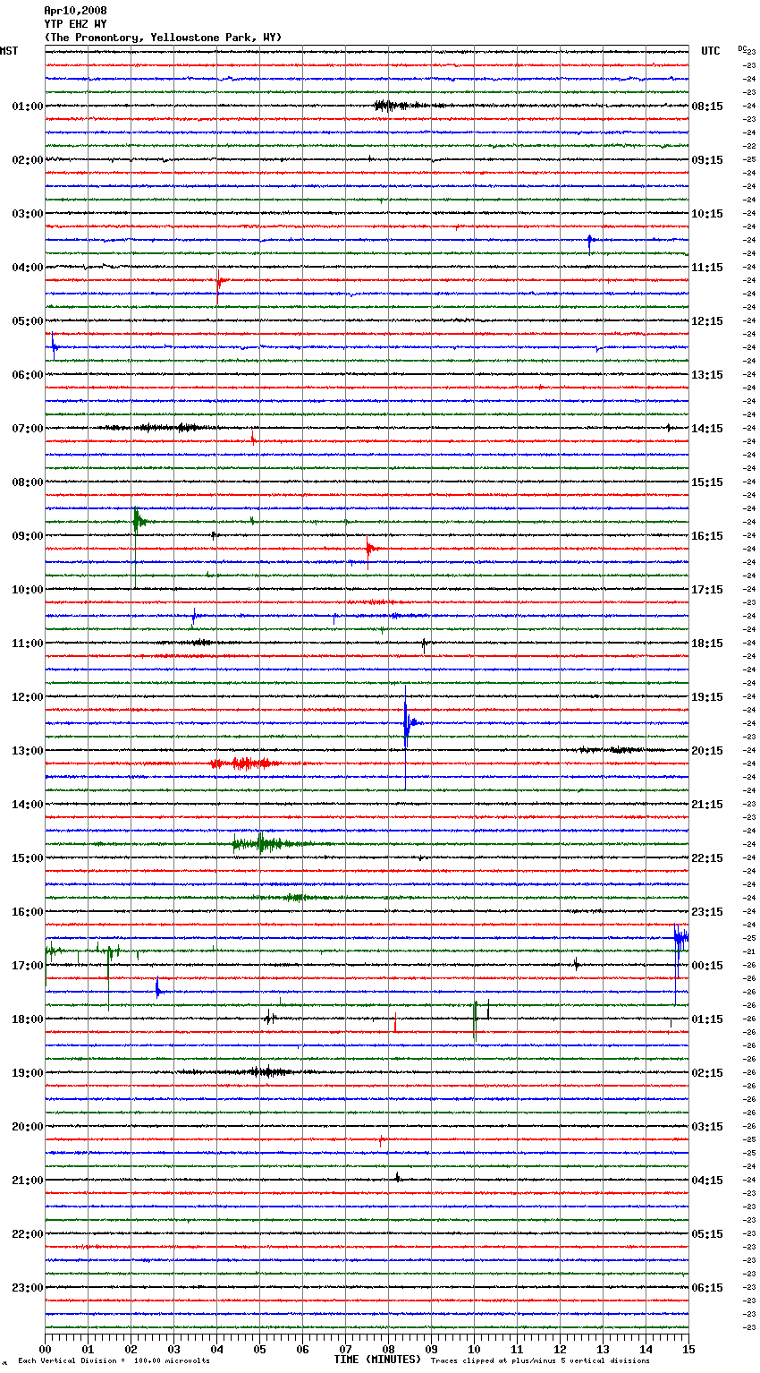Image resolution: width=760 pixels, height=1373 pixels.
Task: Click the '04:00' MST hour label
Action: pos(28,268)
